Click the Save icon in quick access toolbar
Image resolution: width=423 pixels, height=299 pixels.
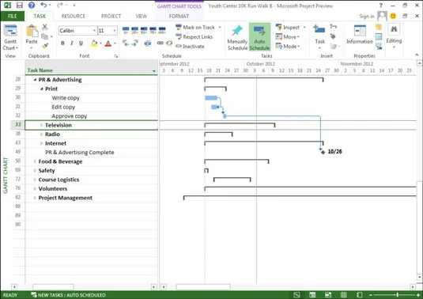pos(20,5)
